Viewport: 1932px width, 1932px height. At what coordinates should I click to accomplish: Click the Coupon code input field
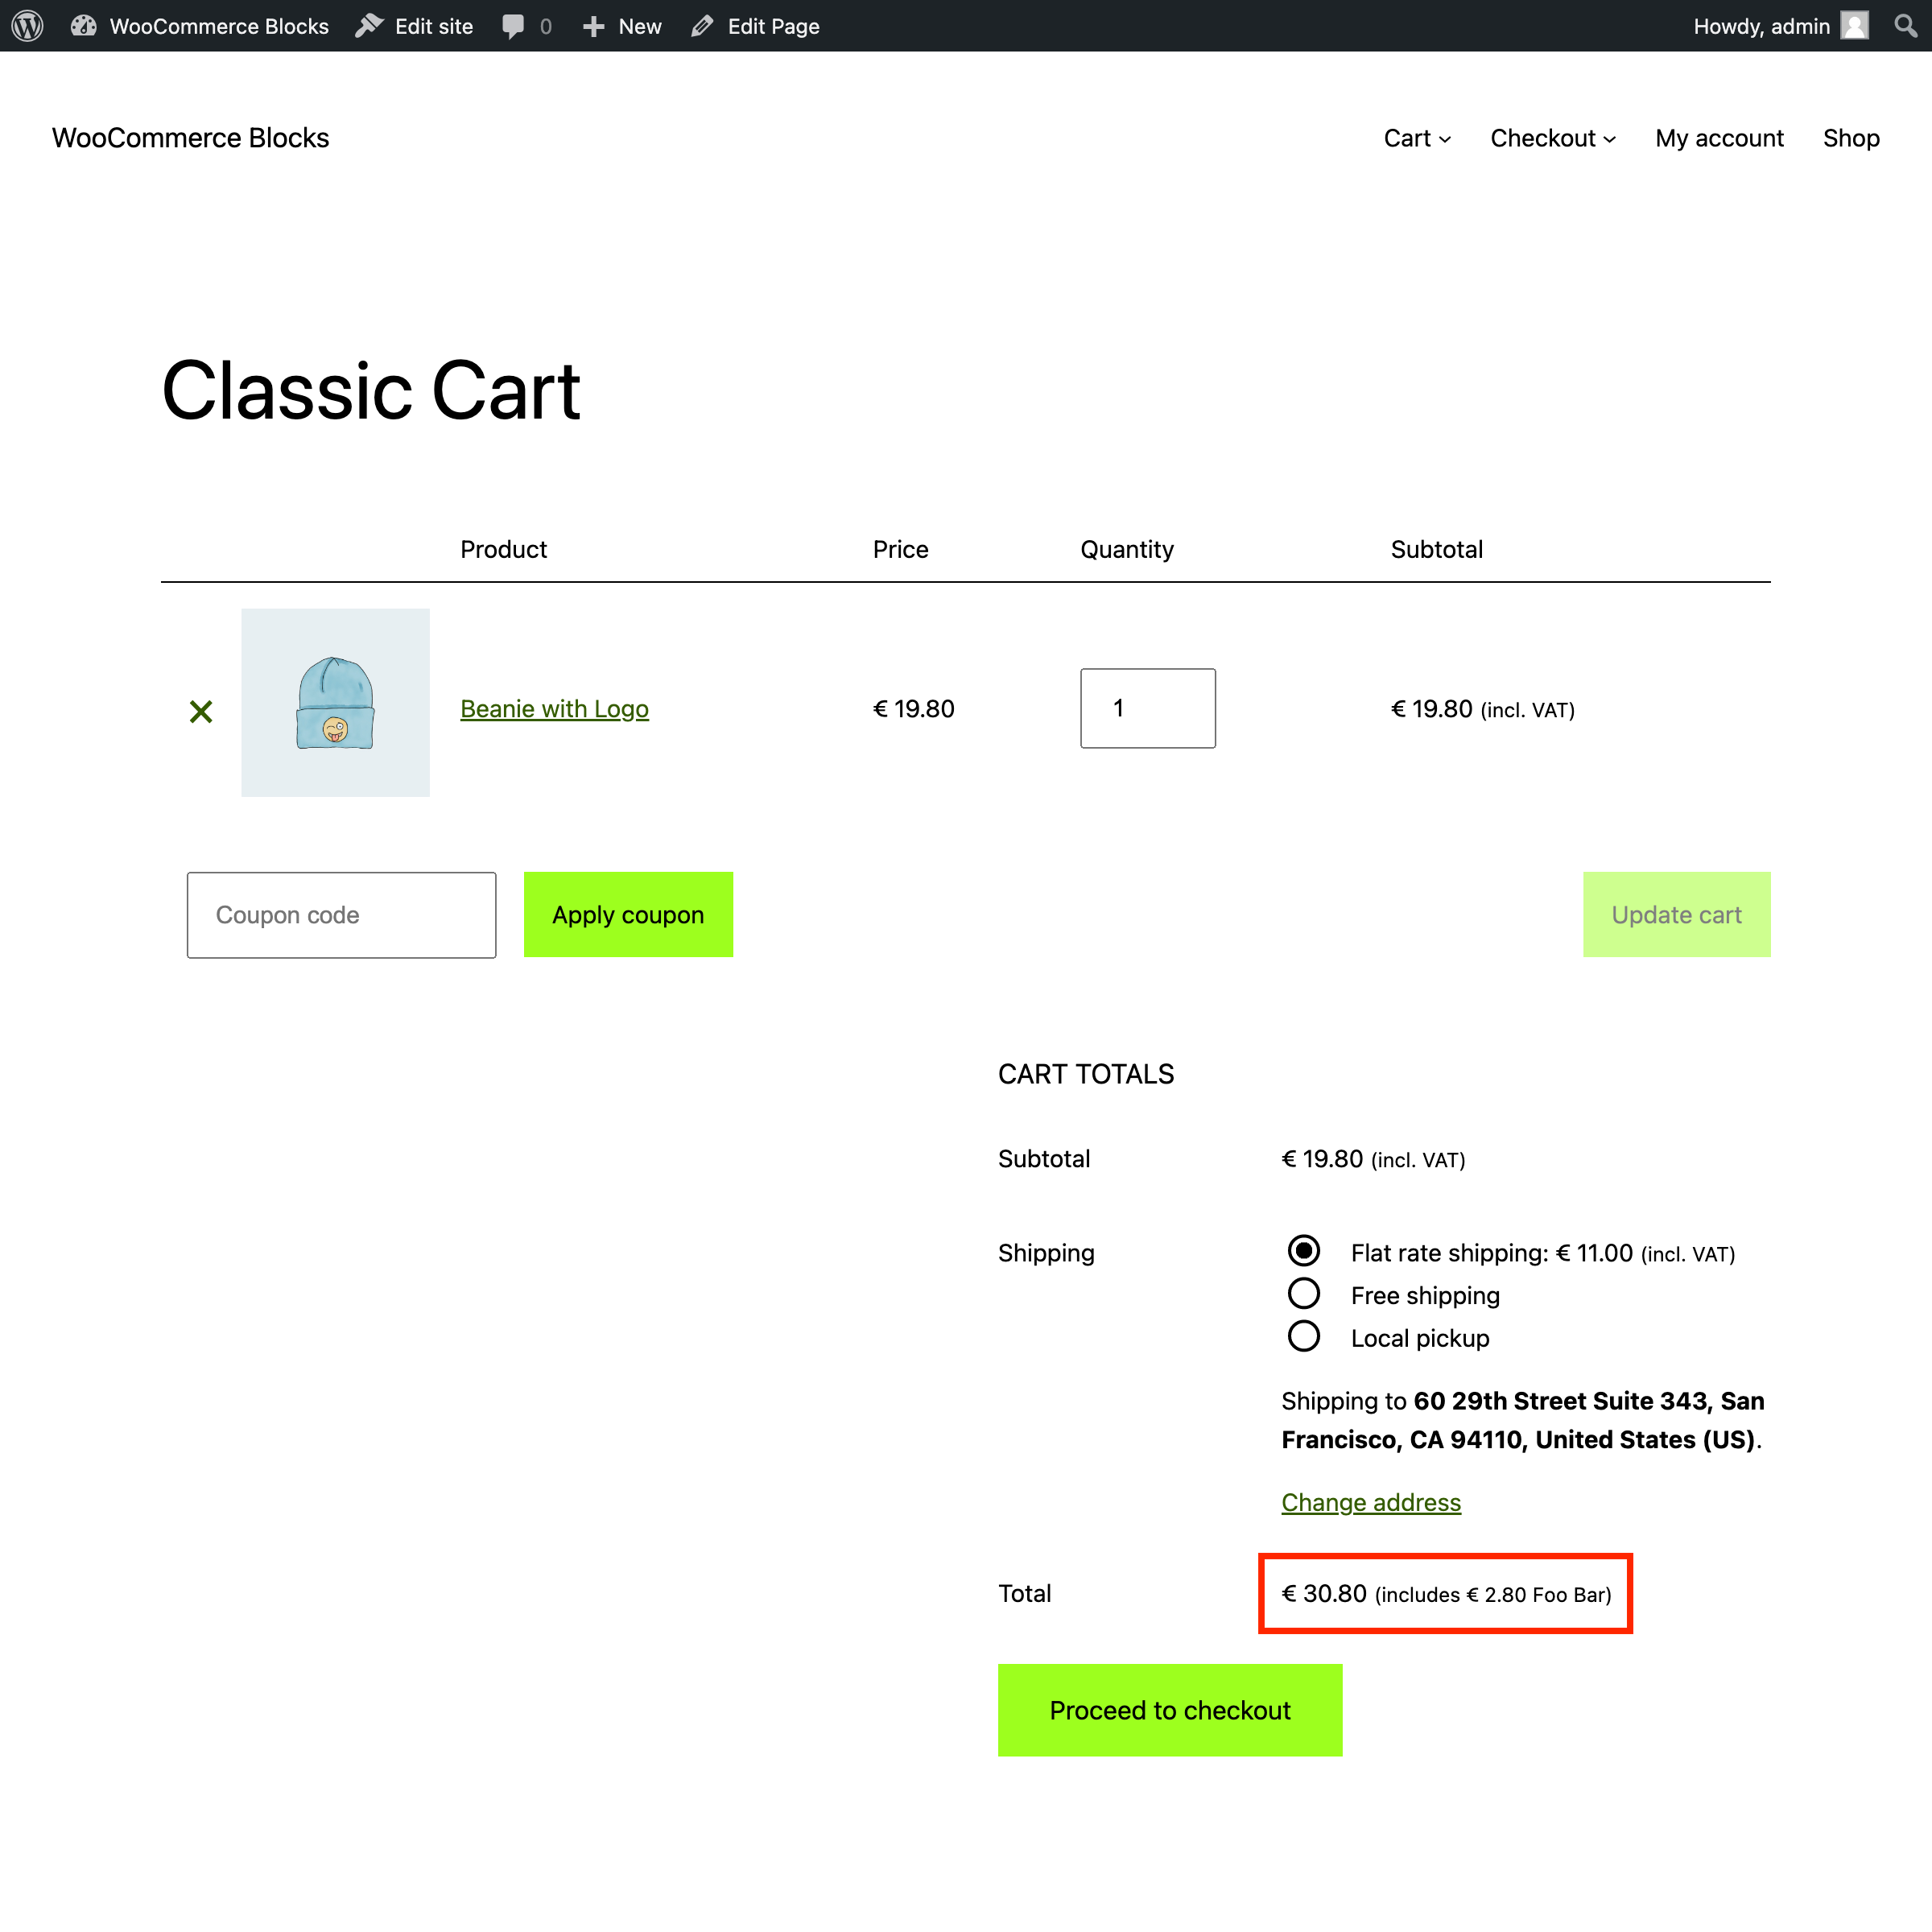point(341,914)
